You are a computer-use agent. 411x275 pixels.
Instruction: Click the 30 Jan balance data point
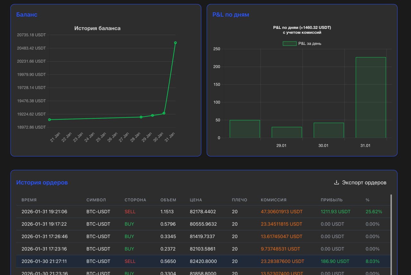point(164,113)
